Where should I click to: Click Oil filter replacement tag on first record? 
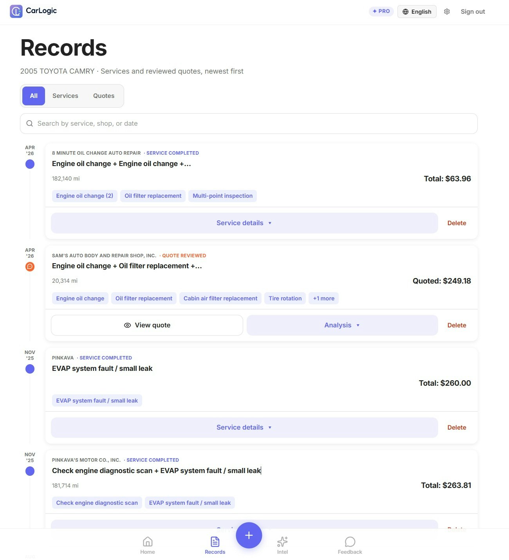click(x=153, y=196)
